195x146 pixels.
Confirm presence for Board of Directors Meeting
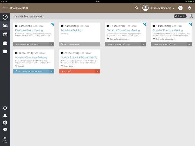169,44
